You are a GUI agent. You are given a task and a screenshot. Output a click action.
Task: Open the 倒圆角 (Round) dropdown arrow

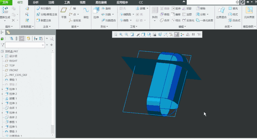(133, 14)
